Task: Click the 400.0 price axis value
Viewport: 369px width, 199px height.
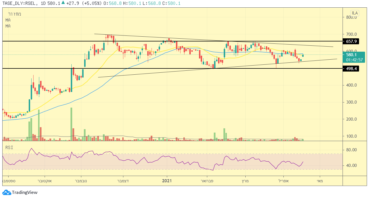Action: pos(352,85)
